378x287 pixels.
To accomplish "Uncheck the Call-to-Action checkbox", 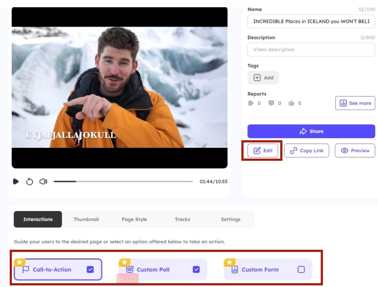I will pos(90,269).
